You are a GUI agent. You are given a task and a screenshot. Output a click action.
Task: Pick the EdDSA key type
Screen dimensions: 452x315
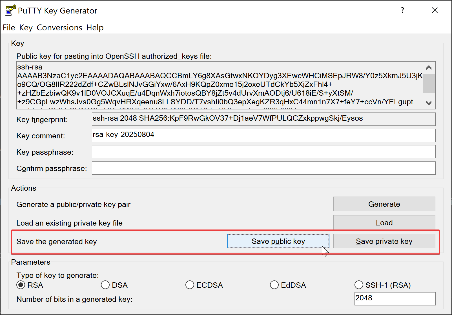coord(274,285)
